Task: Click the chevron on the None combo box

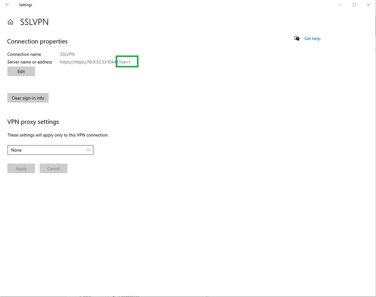Action: [x=88, y=150]
